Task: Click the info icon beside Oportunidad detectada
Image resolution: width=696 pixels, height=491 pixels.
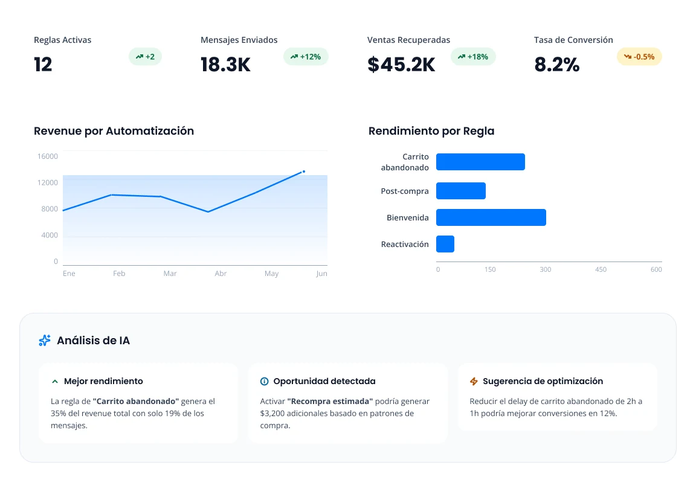Action: [264, 382]
